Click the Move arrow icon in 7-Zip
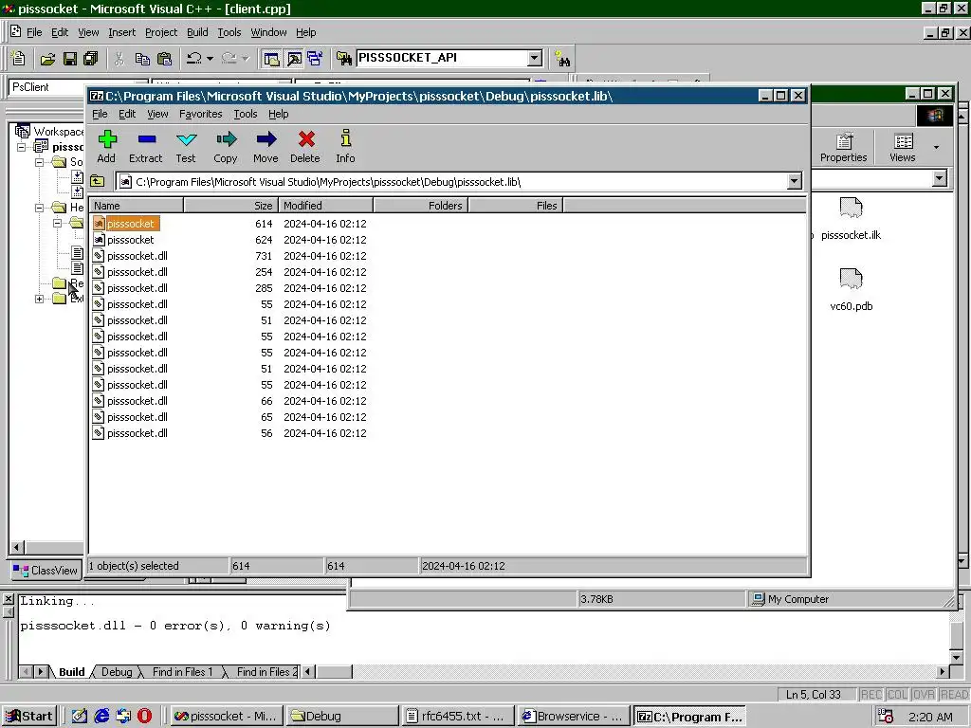 pyautogui.click(x=266, y=147)
